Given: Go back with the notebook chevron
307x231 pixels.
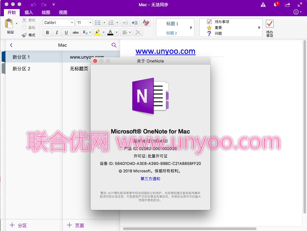Looking at the screenshot, I should (x=11, y=45).
